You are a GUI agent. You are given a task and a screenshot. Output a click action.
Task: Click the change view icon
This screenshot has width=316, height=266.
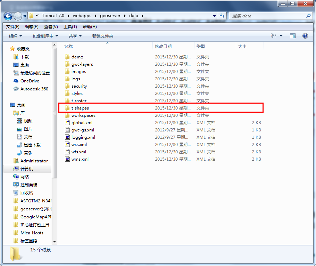[274, 36]
